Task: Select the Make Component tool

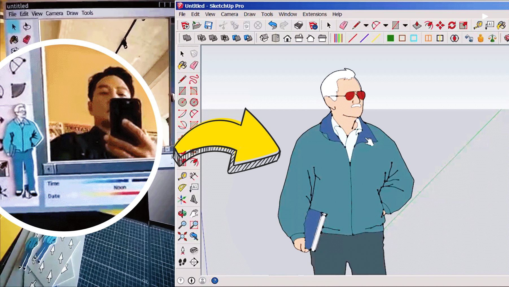Action: (x=194, y=54)
